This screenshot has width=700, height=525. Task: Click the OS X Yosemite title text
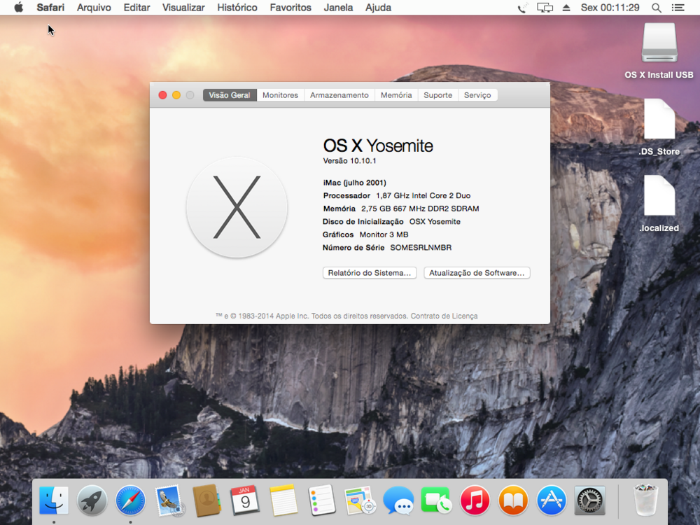[x=378, y=146]
